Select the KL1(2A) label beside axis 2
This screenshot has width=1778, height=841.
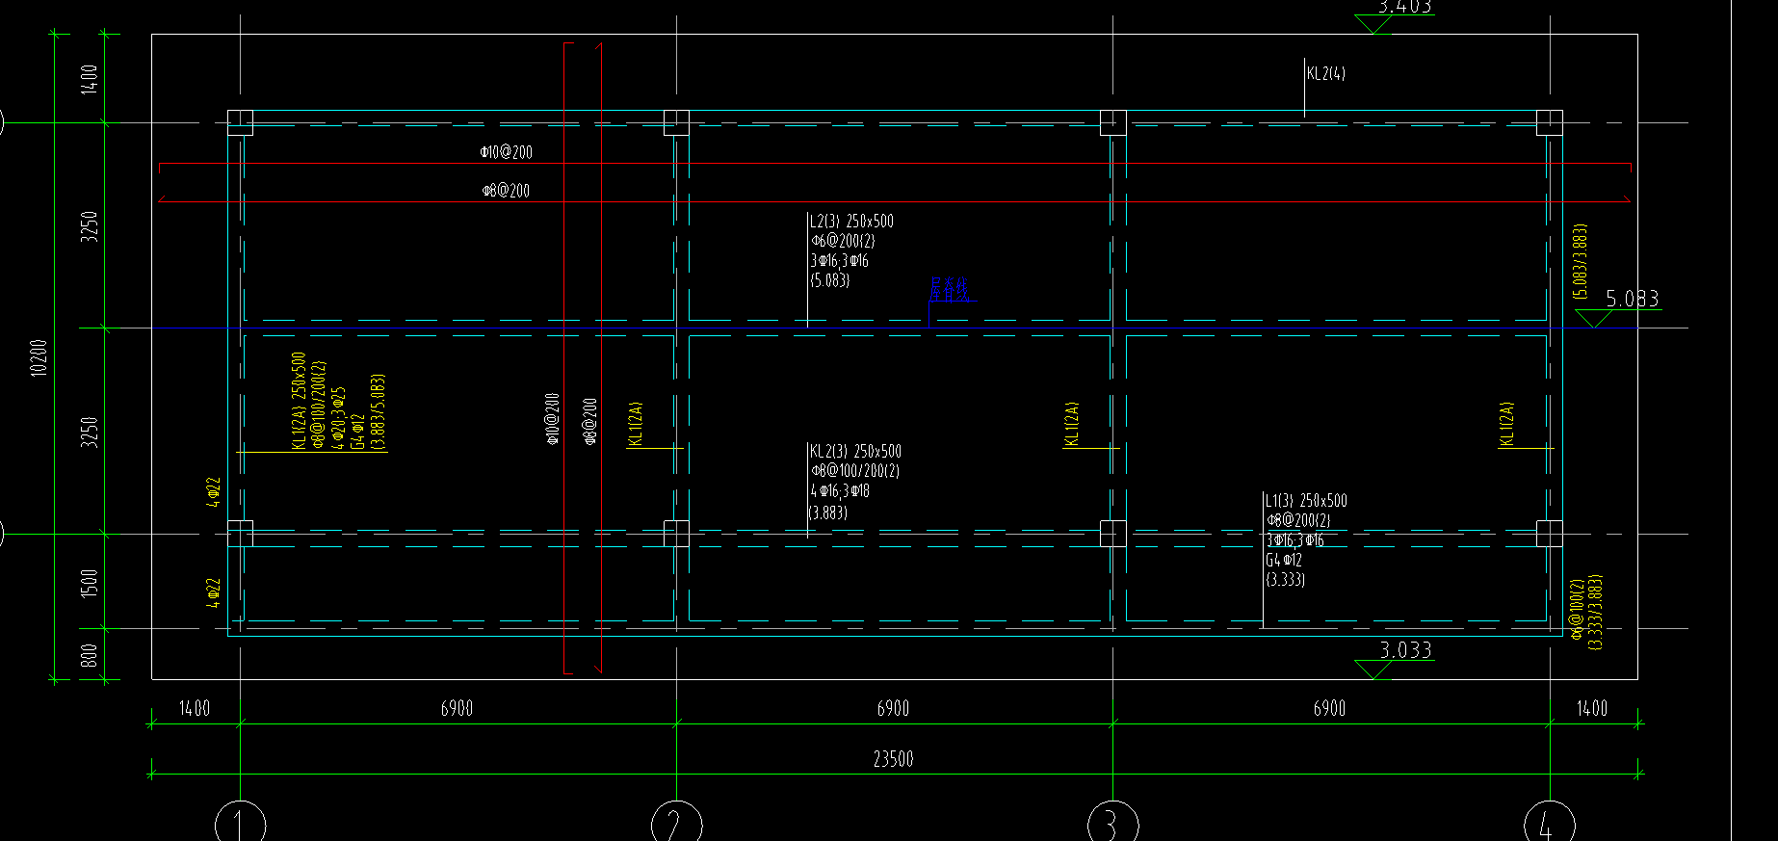pos(635,424)
